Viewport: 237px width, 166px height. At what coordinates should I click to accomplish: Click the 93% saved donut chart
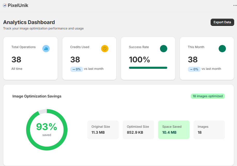coord(47,130)
